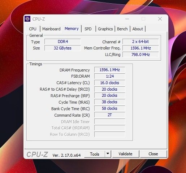
Task: Click the Validate button
Action: (125, 154)
